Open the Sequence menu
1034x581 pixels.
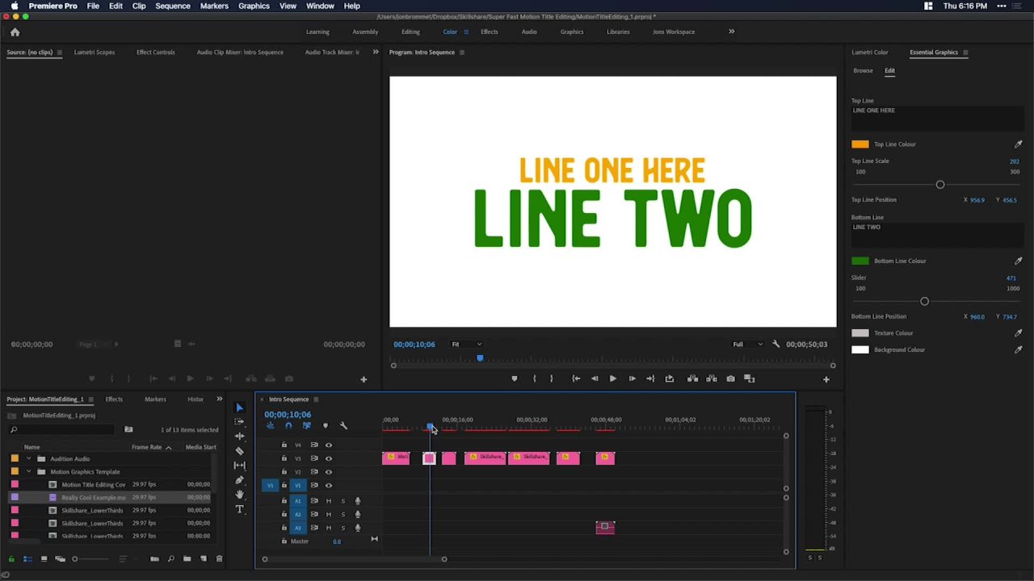tap(172, 6)
